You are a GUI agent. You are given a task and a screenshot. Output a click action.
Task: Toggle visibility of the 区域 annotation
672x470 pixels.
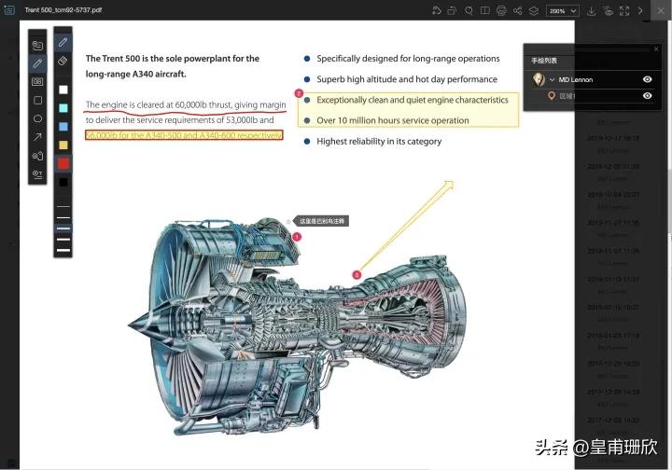click(647, 95)
